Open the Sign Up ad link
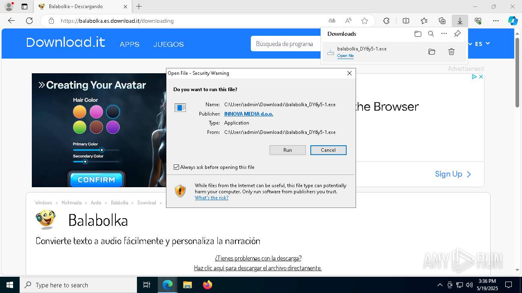 [x=453, y=174]
